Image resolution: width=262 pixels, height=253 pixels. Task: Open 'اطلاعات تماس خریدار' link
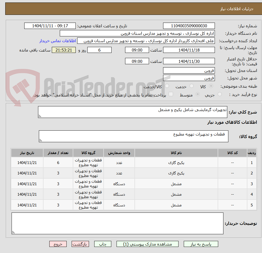(58, 41)
